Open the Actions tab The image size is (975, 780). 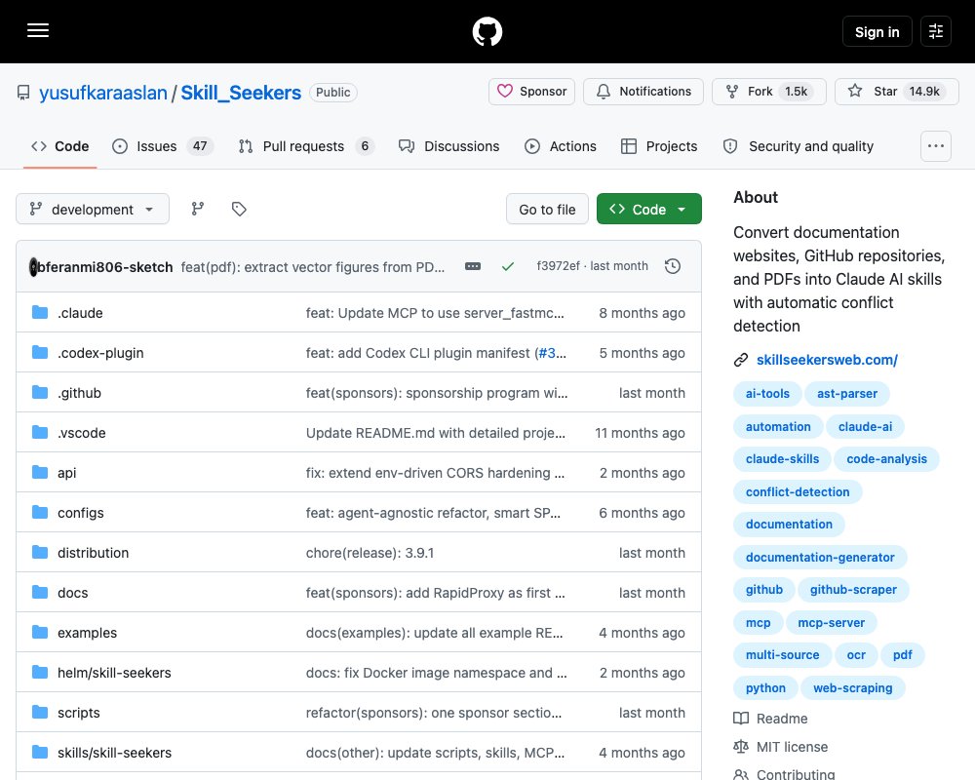coord(561,146)
